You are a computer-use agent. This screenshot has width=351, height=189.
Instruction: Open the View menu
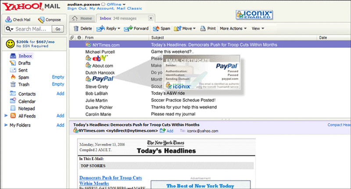coord(258,29)
